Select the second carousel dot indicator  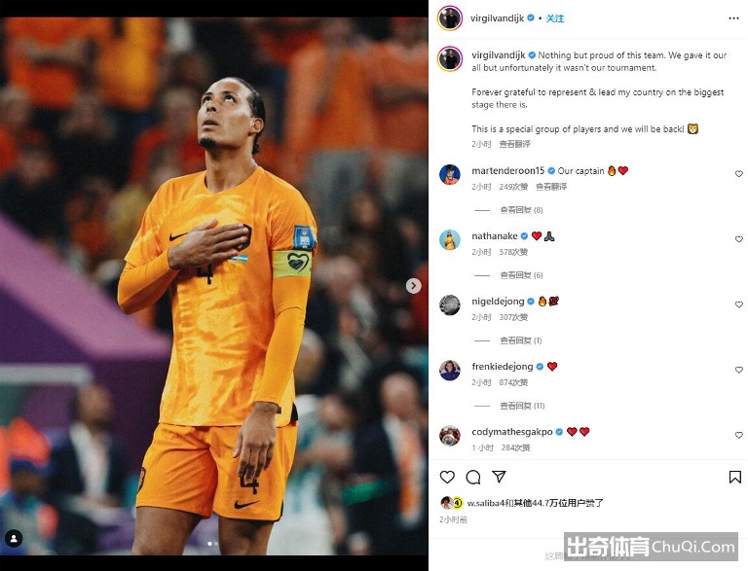pos(216,544)
